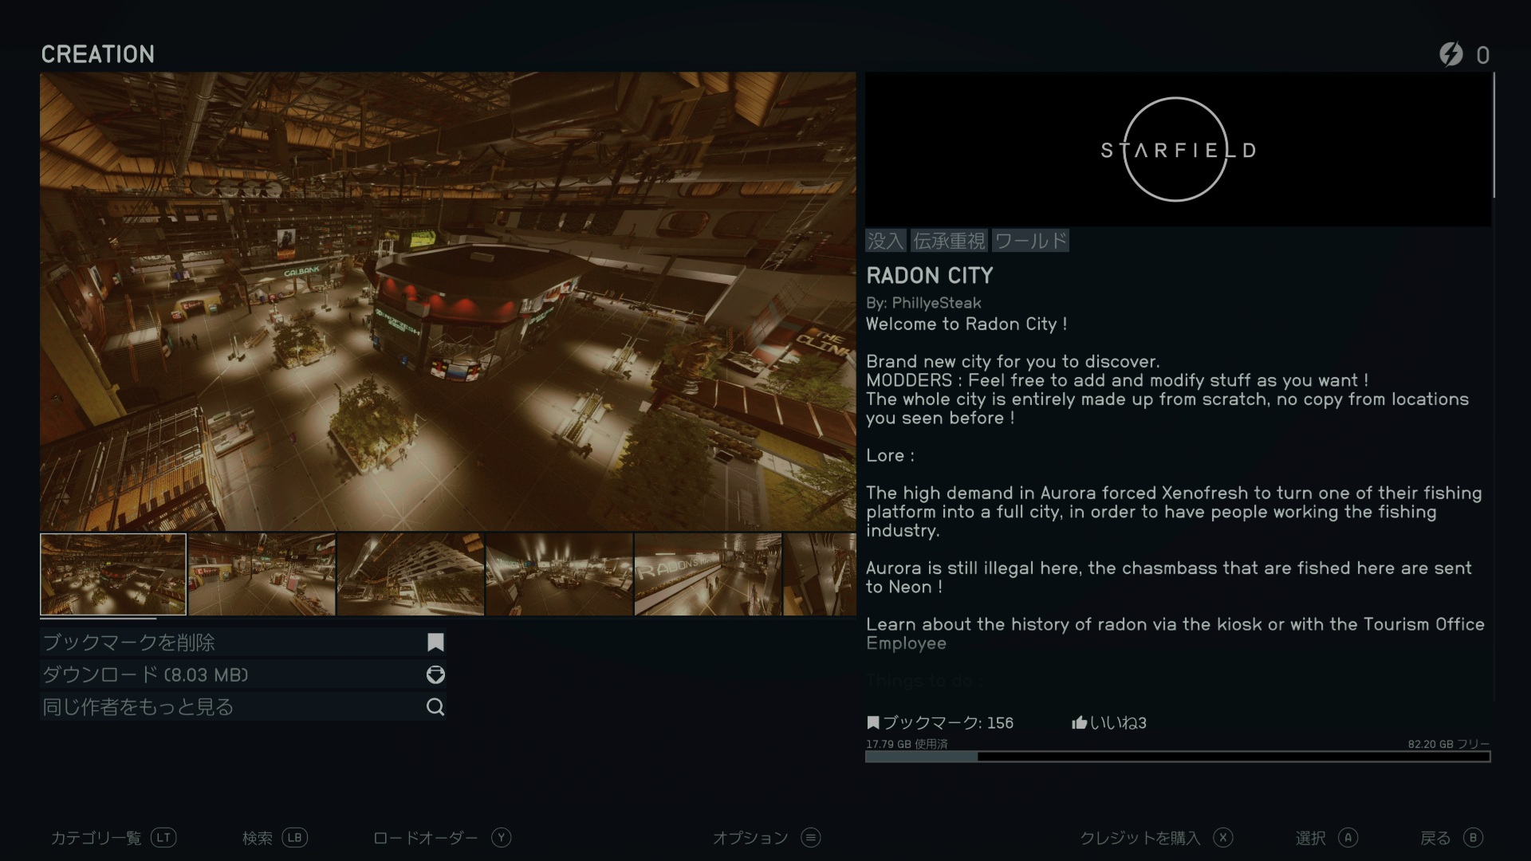Click the bookmark icon next to ブックマークを削除
The height and width of the screenshot is (861, 1531).
click(435, 643)
